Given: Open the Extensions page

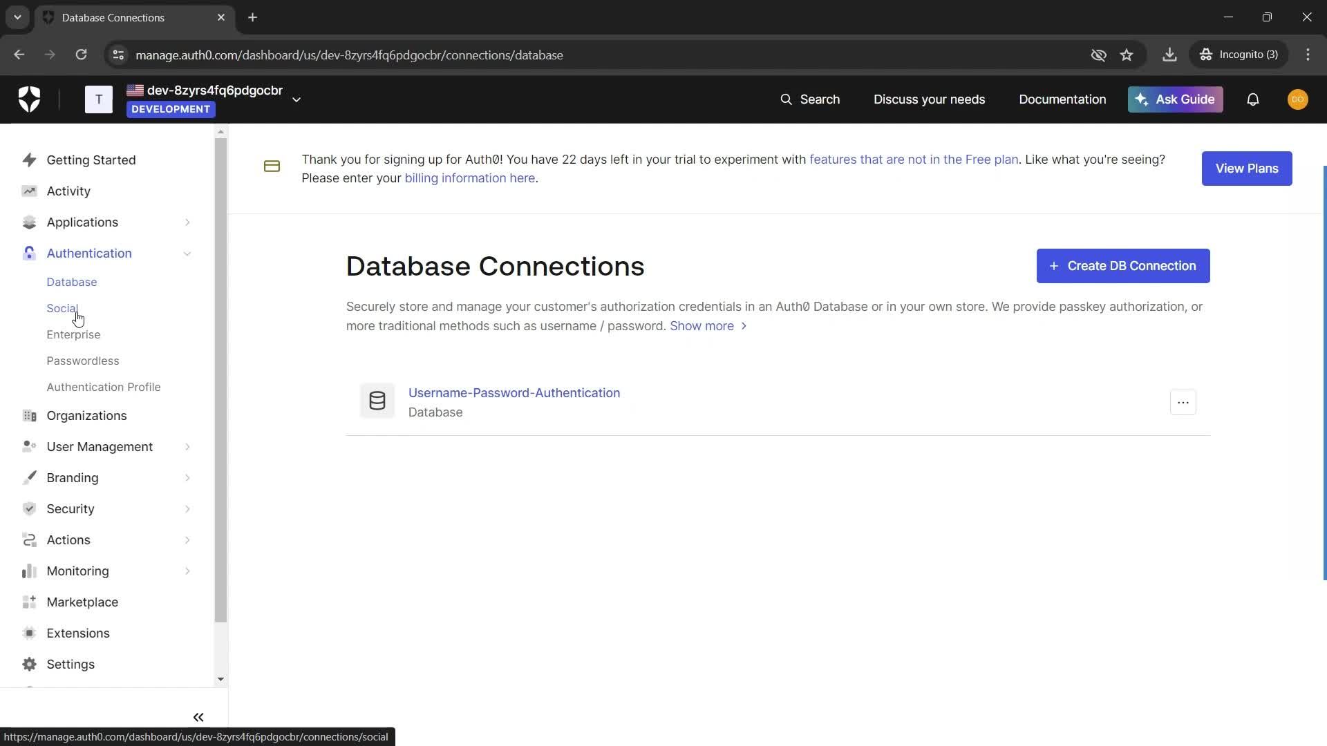Looking at the screenshot, I should click(78, 633).
